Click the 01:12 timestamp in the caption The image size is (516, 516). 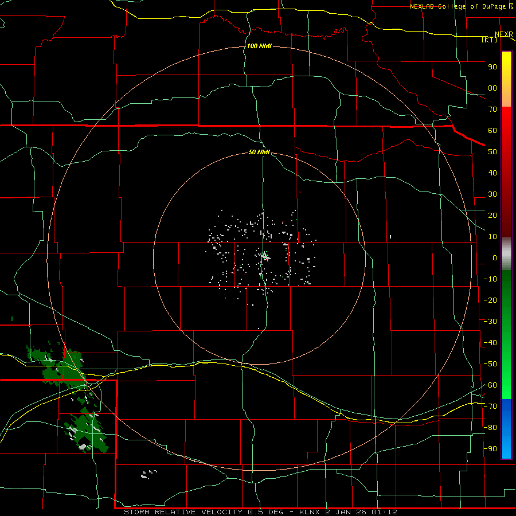coord(384,512)
